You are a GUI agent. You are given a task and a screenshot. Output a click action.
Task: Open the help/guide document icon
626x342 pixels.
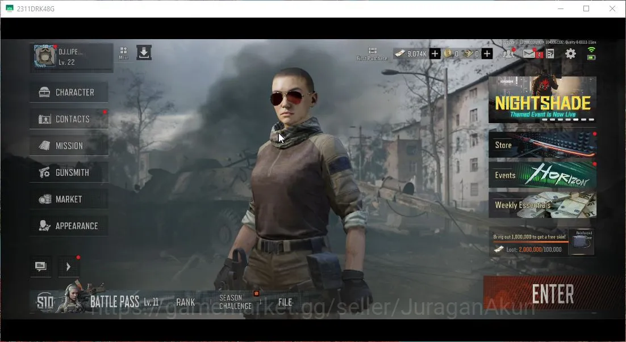pyautogui.click(x=550, y=53)
